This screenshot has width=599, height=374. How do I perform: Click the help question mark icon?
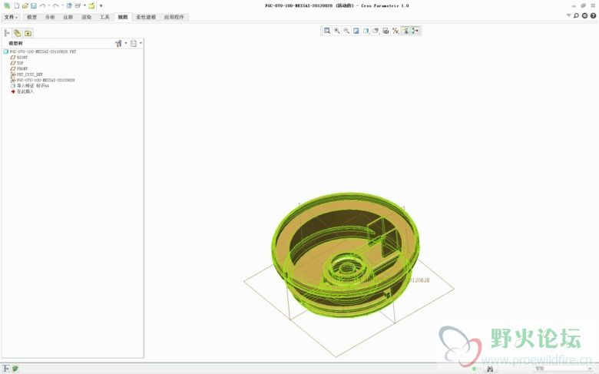[x=594, y=15]
